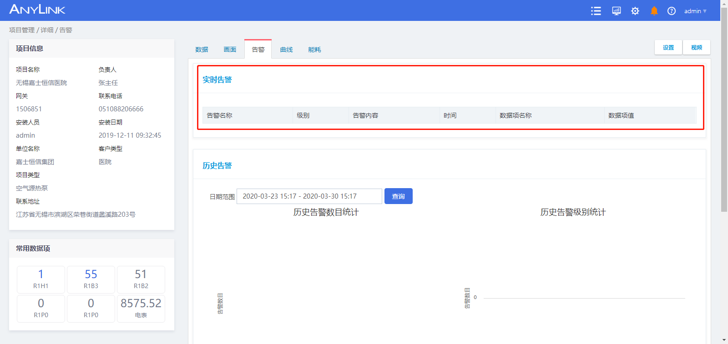Switch to the 数据 tab
Image resolution: width=728 pixels, height=344 pixels.
tap(202, 50)
